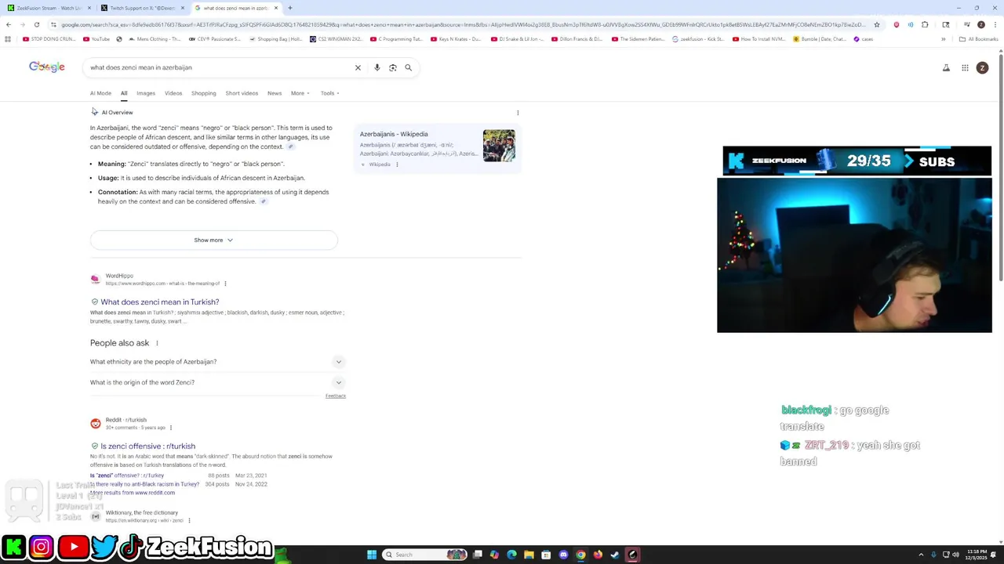
Task: Open search by image (Lens) icon
Action: tap(393, 67)
